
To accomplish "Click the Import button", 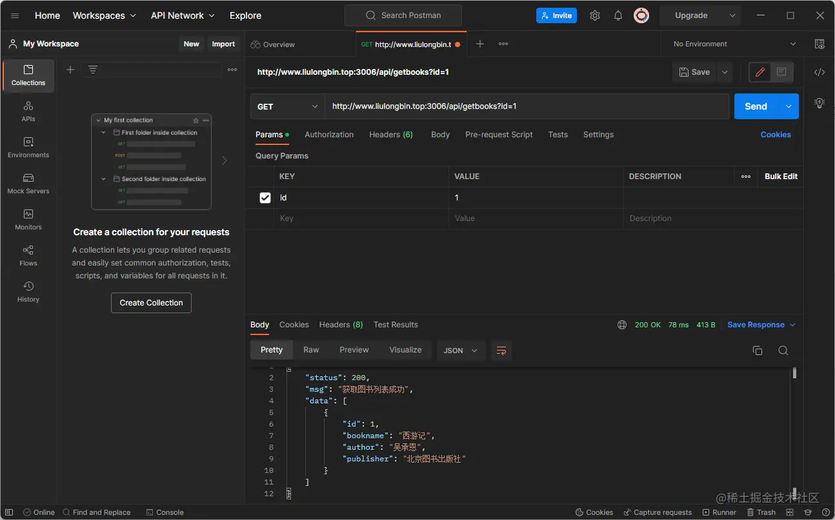I will [223, 44].
